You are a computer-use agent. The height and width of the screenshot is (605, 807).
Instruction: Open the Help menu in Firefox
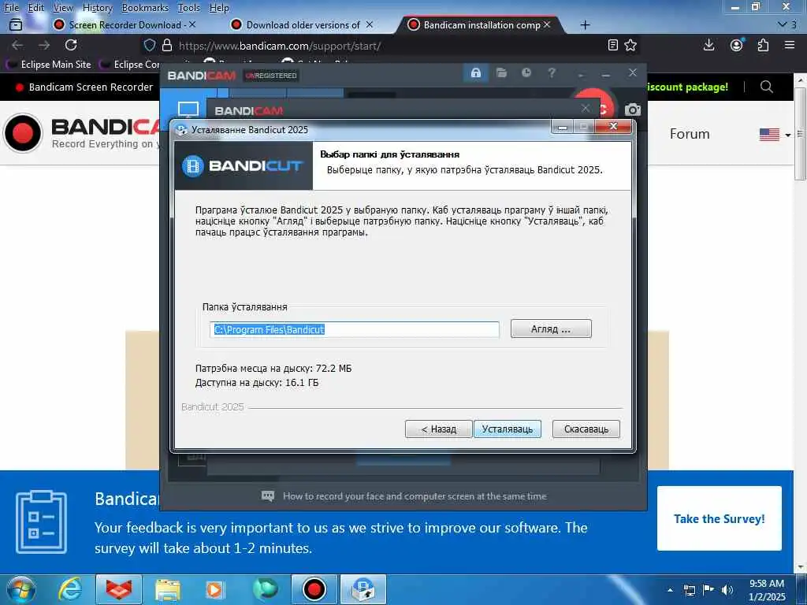coord(219,8)
